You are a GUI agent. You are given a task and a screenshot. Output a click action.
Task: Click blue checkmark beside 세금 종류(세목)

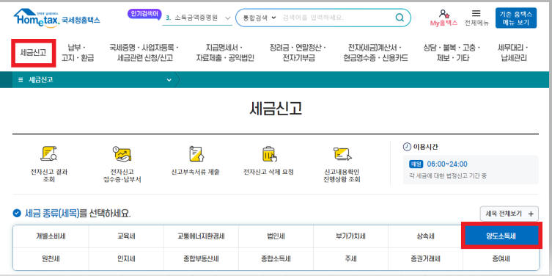tap(17, 213)
